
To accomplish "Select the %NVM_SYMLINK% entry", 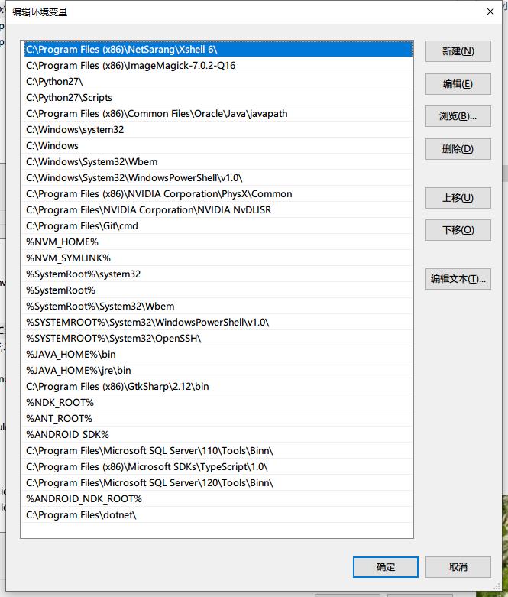I will click(x=218, y=258).
